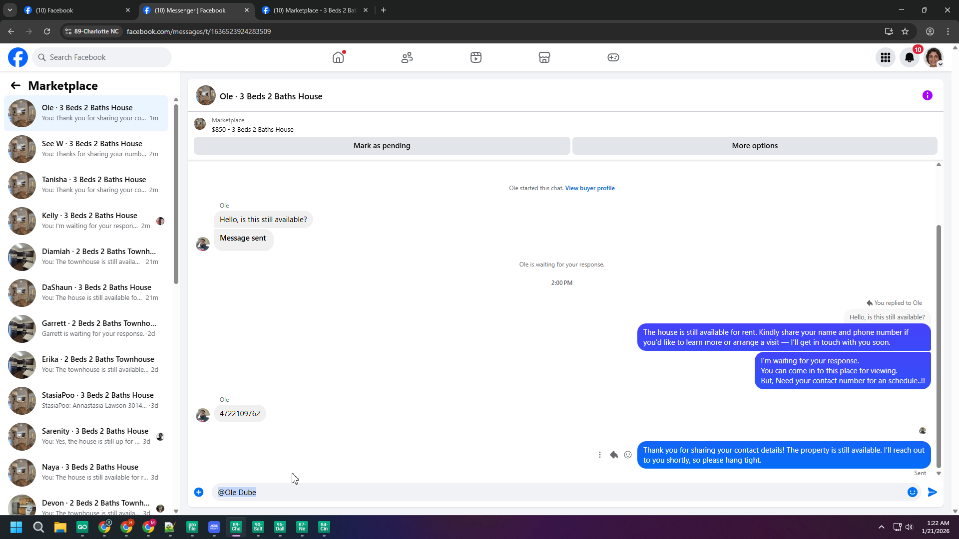The image size is (959, 539).
Task: Switch to the Marketplace 3 Beds browser tab
Action: (315, 10)
